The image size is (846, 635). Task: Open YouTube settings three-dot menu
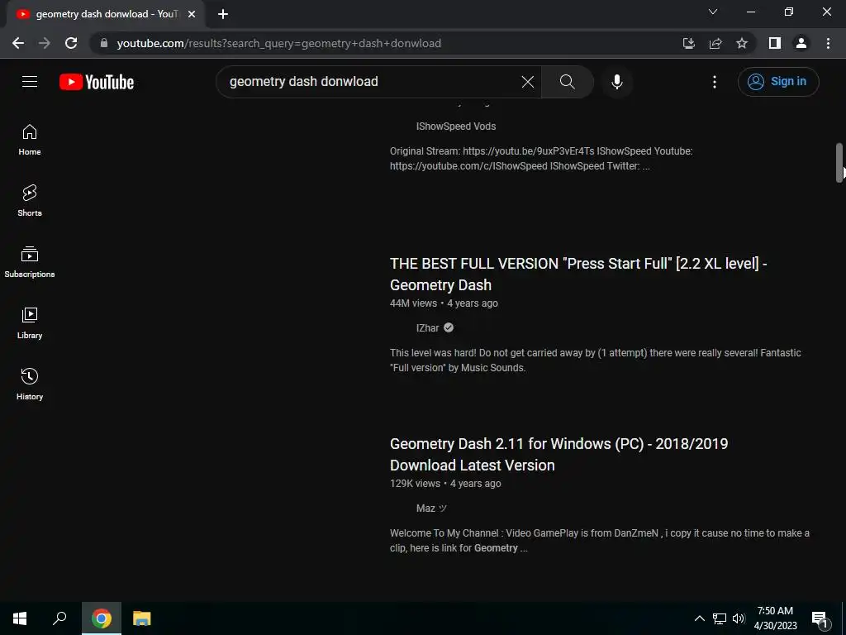pyautogui.click(x=715, y=82)
